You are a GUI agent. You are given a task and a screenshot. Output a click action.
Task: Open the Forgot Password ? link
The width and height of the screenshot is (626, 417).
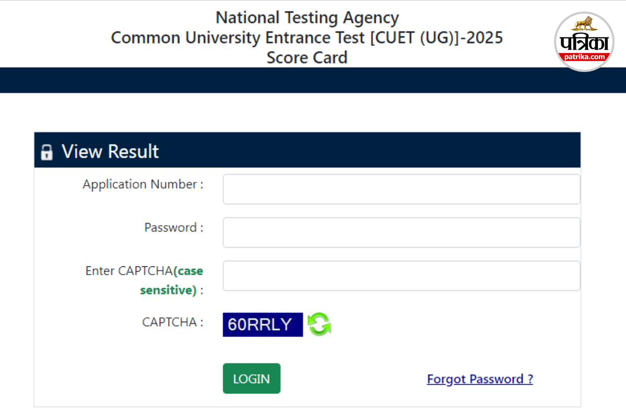[x=480, y=379]
